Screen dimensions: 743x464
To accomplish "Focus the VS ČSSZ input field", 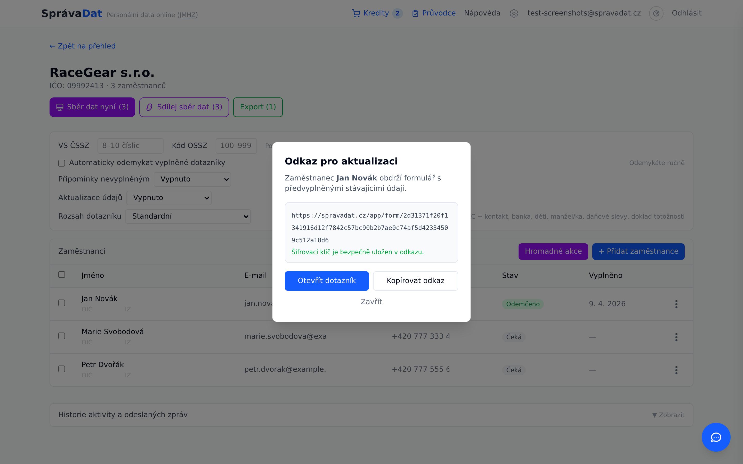I will (130, 146).
